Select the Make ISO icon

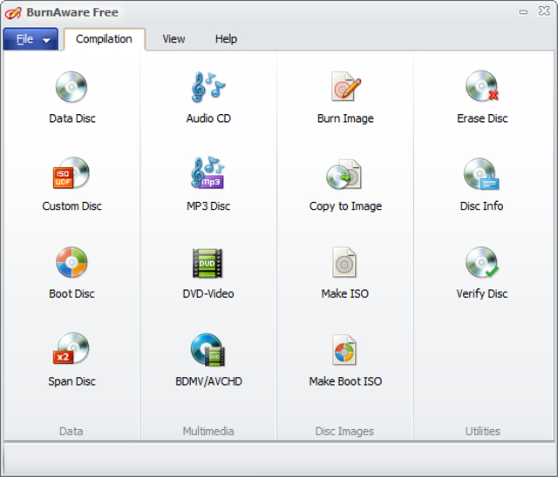click(x=344, y=262)
